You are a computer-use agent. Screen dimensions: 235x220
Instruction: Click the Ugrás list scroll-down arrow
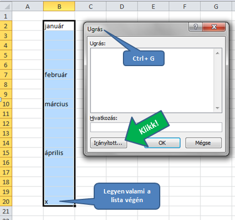coord(218,108)
